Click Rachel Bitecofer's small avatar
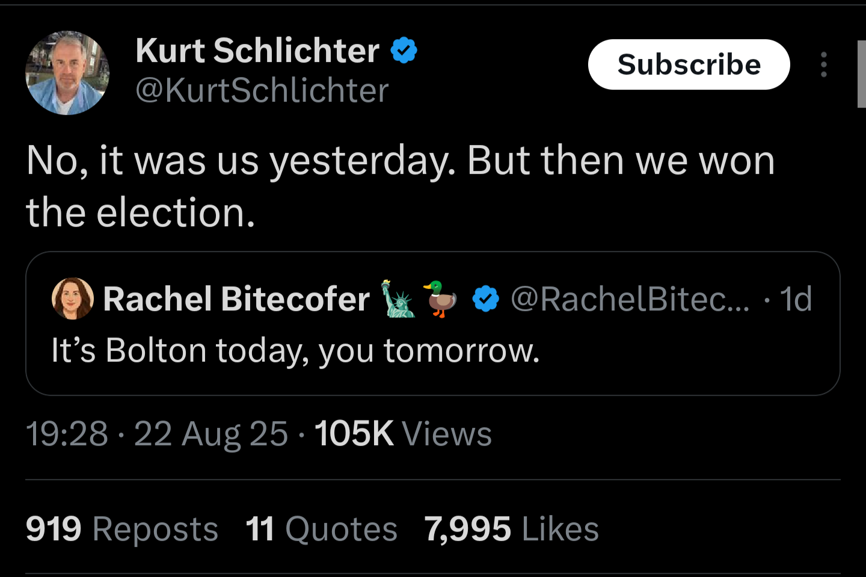The height and width of the screenshot is (577, 866). point(73,298)
